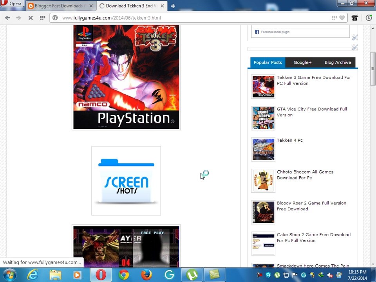
Task: Click wrench edit icon above Popular Posts
Action: [355, 47]
